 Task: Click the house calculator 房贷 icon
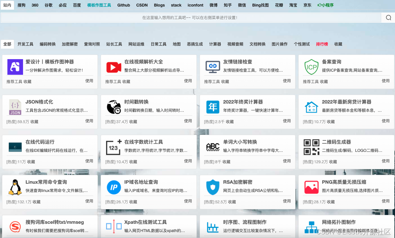pyautogui.click(x=311, y=107)
